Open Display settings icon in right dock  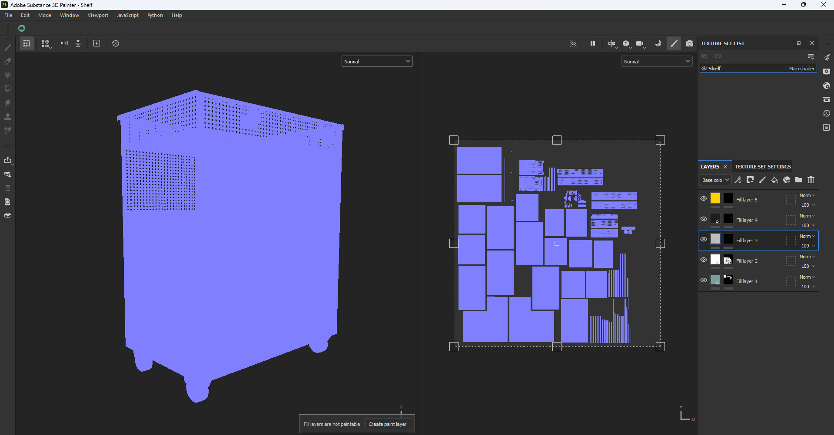tap(827, 72)
